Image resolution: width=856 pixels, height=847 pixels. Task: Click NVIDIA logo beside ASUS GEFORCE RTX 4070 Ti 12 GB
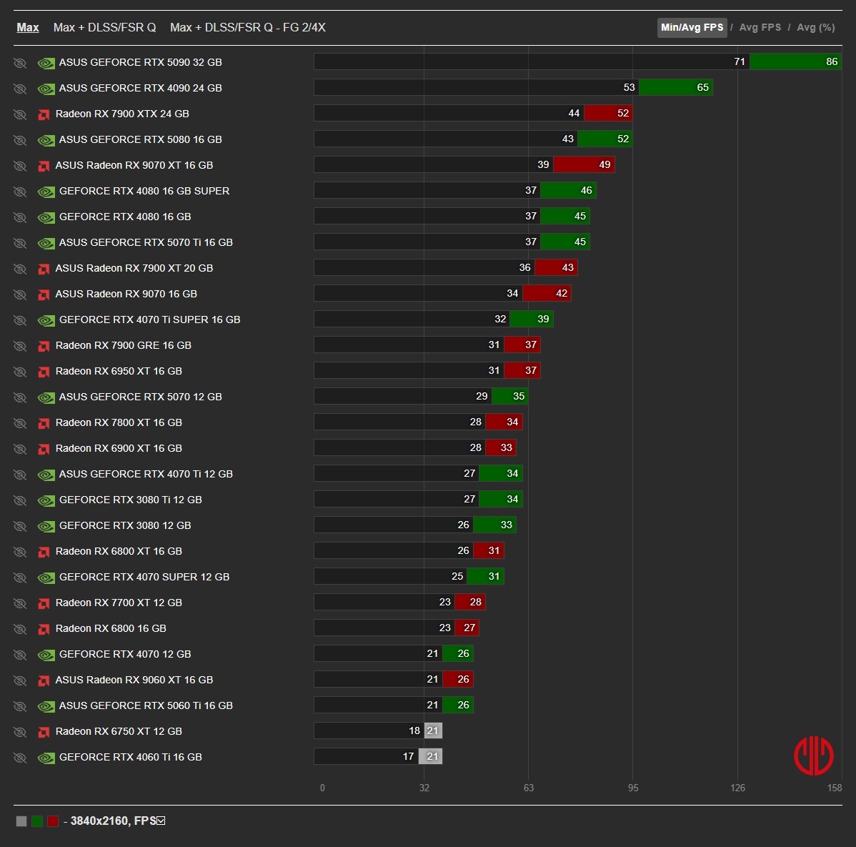click(x=46, y=475)
